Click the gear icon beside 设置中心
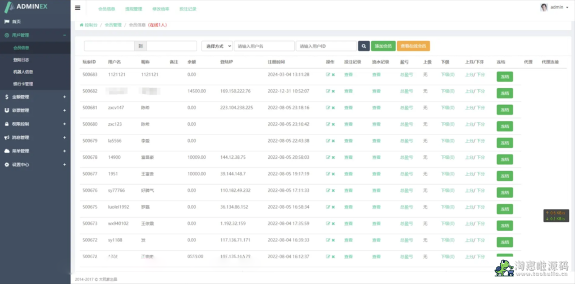The height and width of the screenshot is (284, 575). tap(7, 164)
